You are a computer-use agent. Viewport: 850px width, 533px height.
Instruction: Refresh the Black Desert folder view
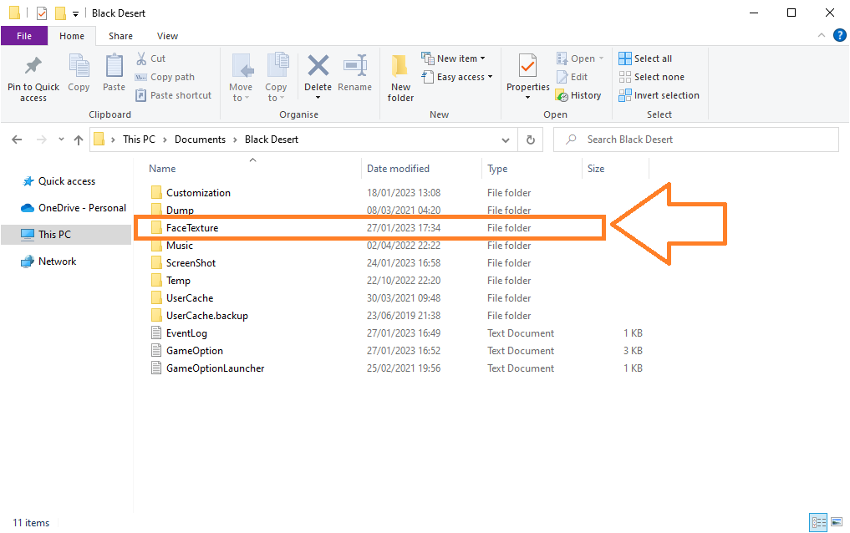coord(531,140)
